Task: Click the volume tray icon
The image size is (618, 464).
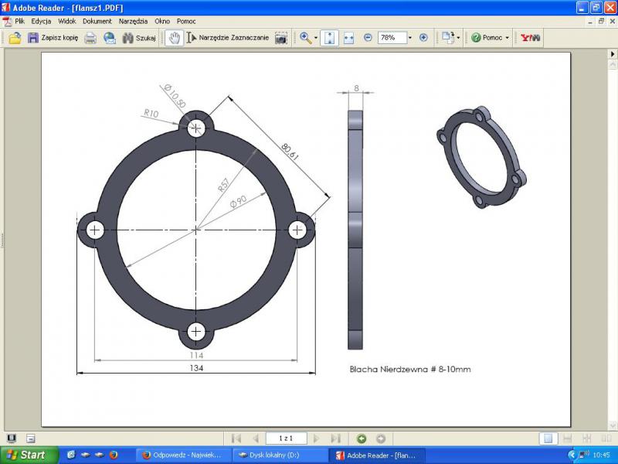Action: tap(584, 455)
